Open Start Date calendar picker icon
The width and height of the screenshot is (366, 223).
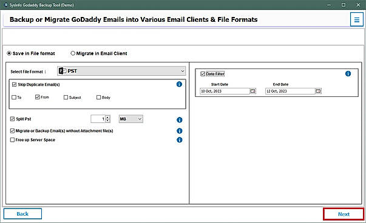tap(252, 91)
